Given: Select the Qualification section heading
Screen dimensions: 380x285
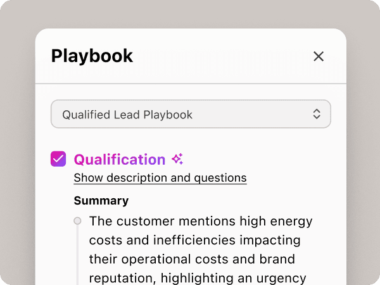Looking at the screenshot, I should [x=119, y=159].
